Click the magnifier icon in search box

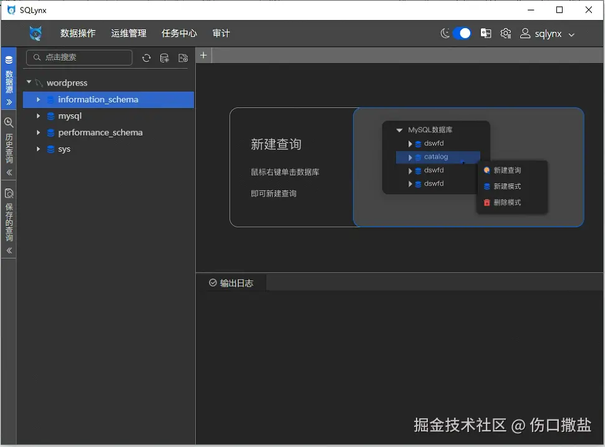(37, 57)
